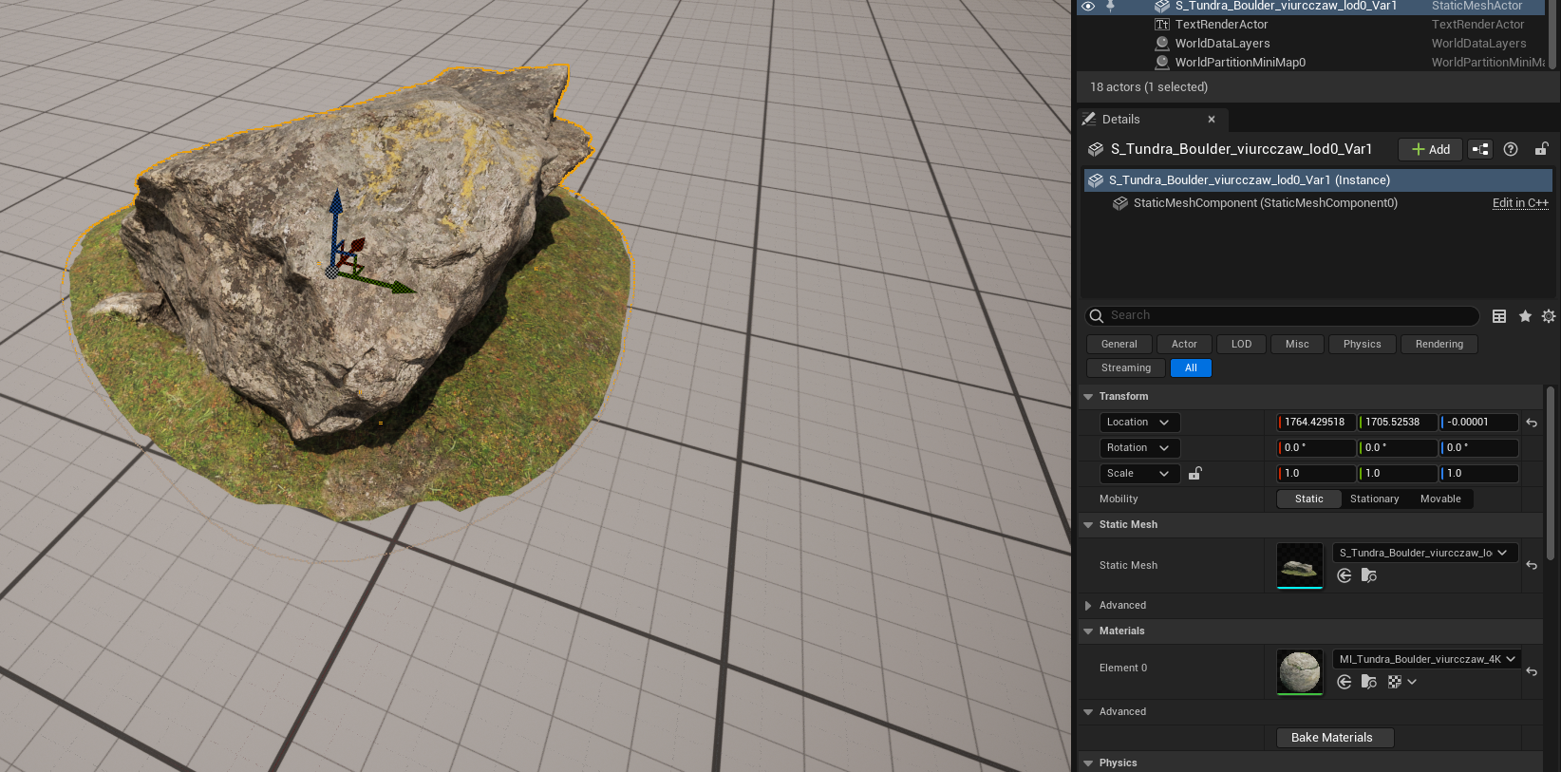Browse to Element 0 material in Content Browser
Screen dimensions: 1561x772
1369,682
